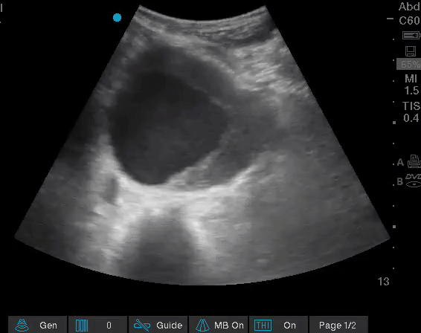Toggle MB On setting
Screen dimensions: 421x333
tap(218, 325)
